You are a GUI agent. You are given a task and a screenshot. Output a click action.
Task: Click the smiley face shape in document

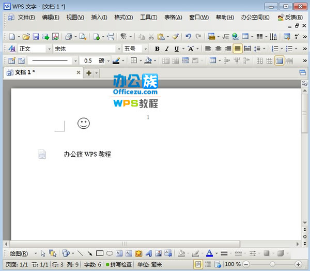[84, 123]
